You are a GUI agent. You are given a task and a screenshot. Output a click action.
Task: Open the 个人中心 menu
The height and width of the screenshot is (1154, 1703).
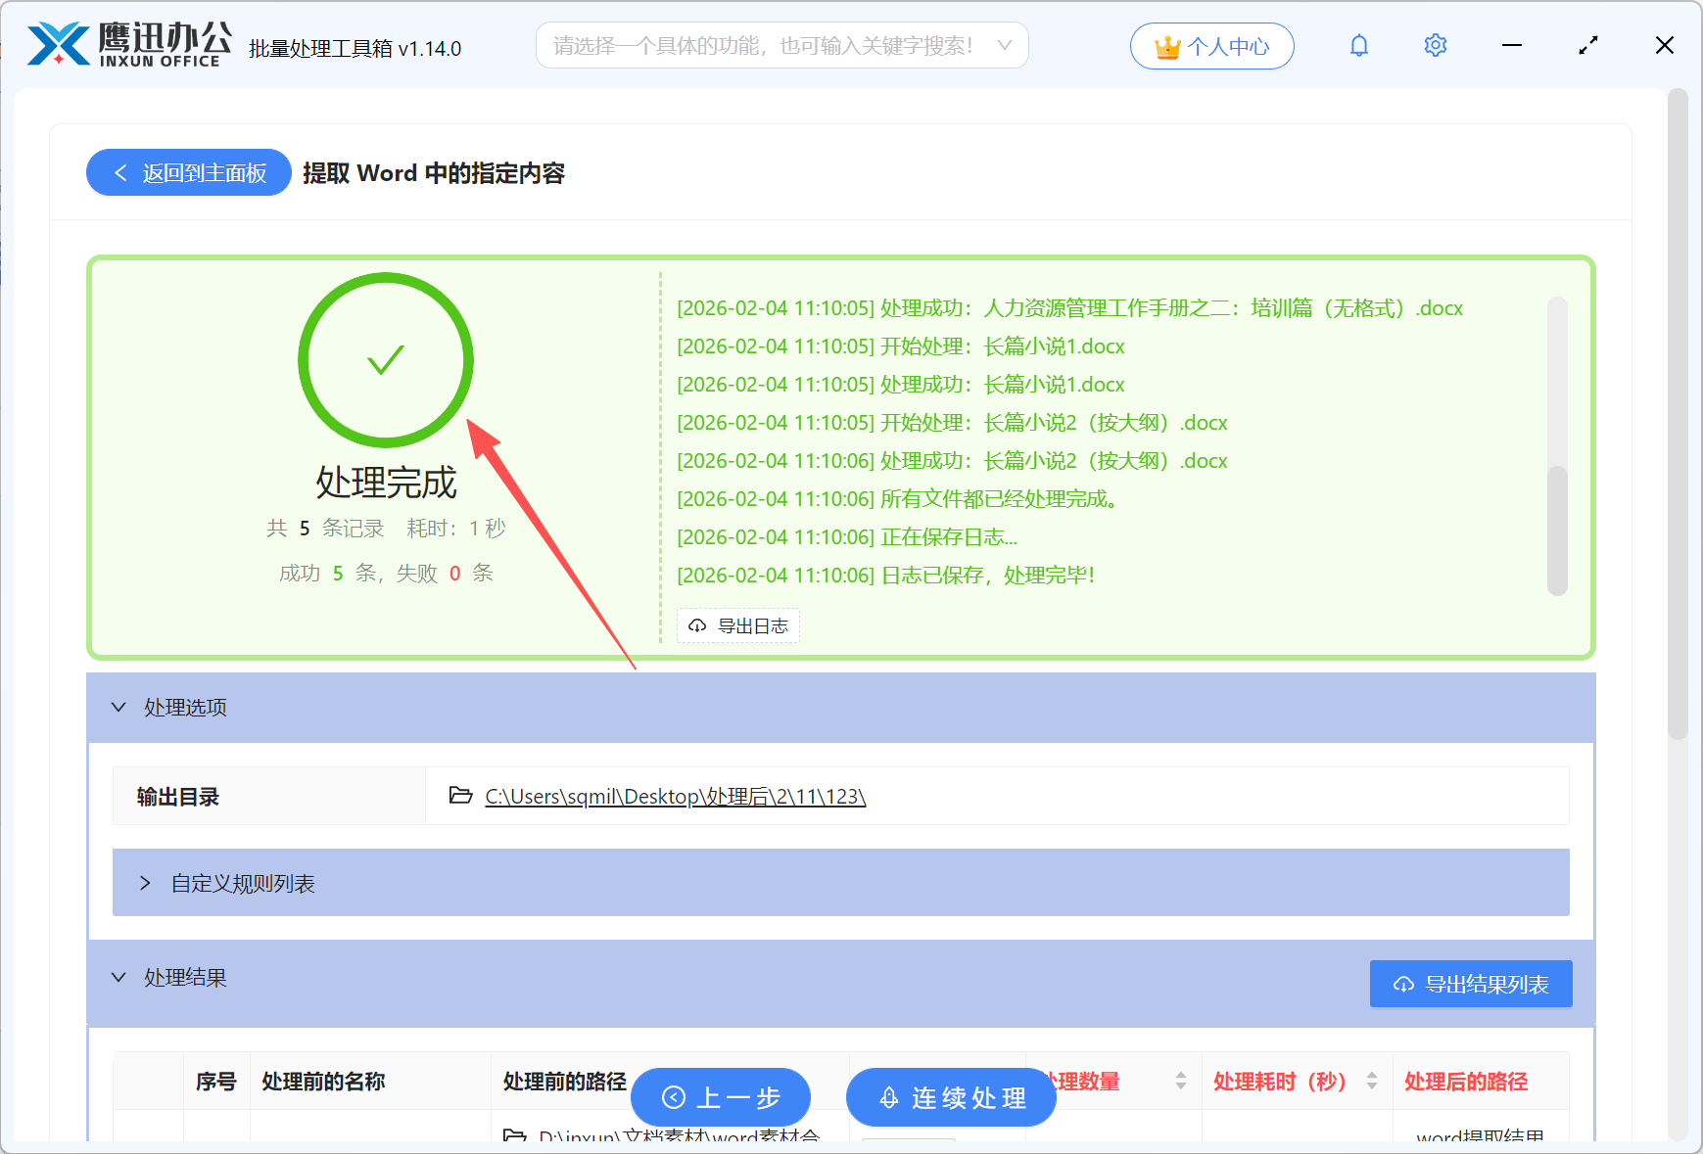click(1211, 45)
